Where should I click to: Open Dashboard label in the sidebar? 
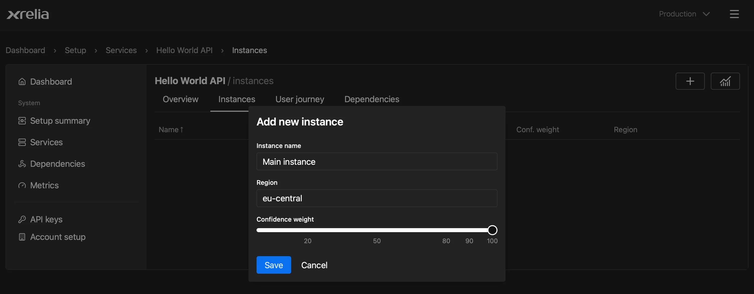[51, 81]
